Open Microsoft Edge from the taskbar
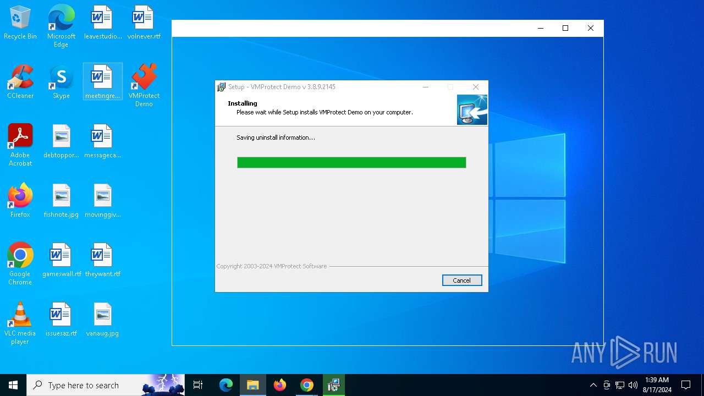The width and height of the screenshot is (704, 396). tap(226, 385)
